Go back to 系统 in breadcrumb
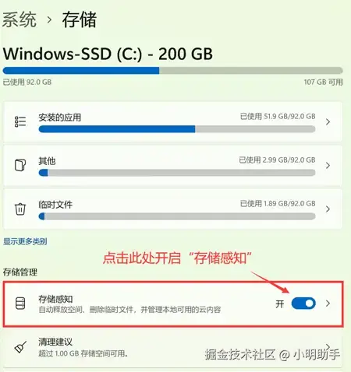The width and height of the screenshot is (351, 372). click(x=19, y=19)
